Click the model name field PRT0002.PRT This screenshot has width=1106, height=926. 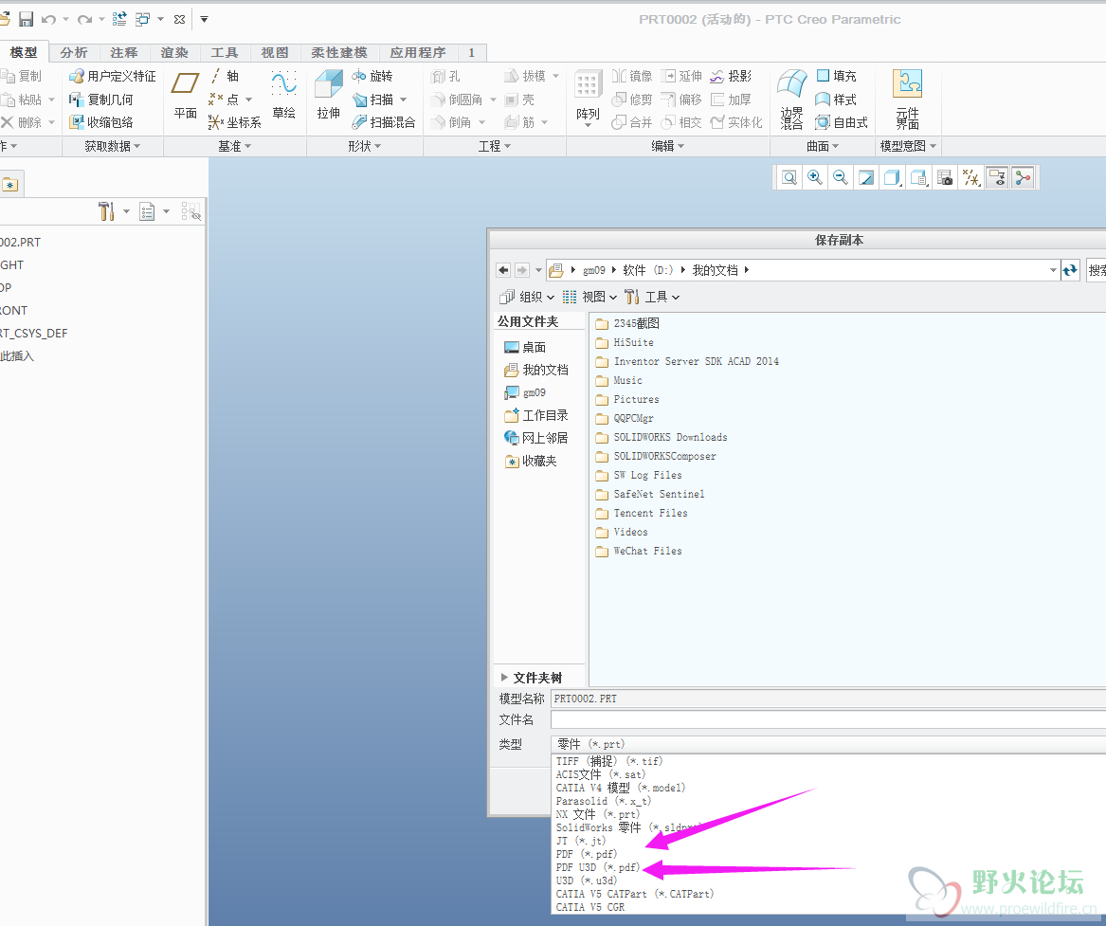827,699
